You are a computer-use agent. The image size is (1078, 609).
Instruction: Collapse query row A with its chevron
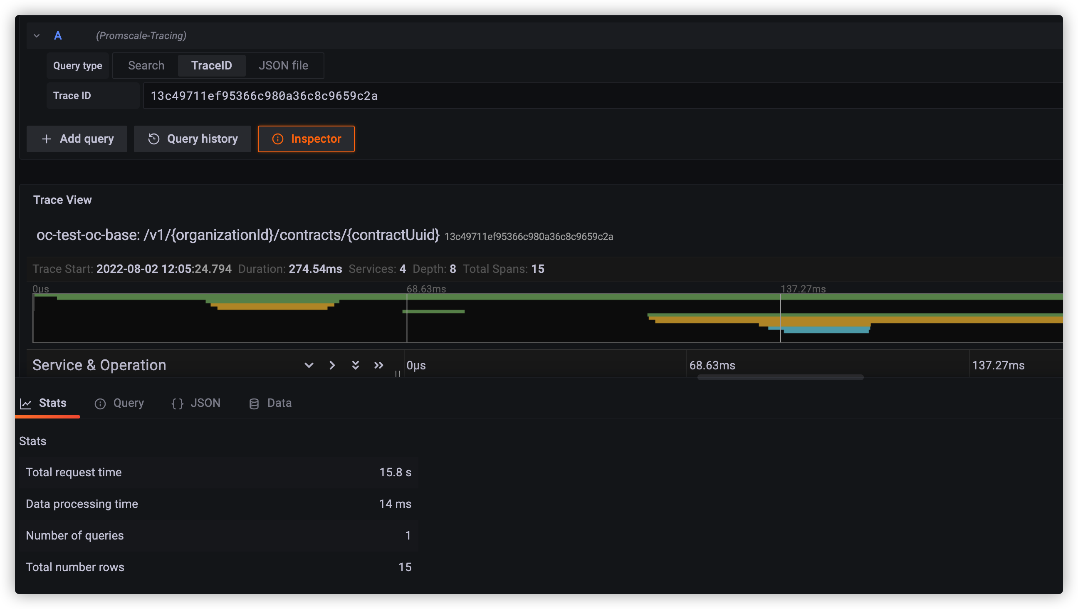click(37, 36)
